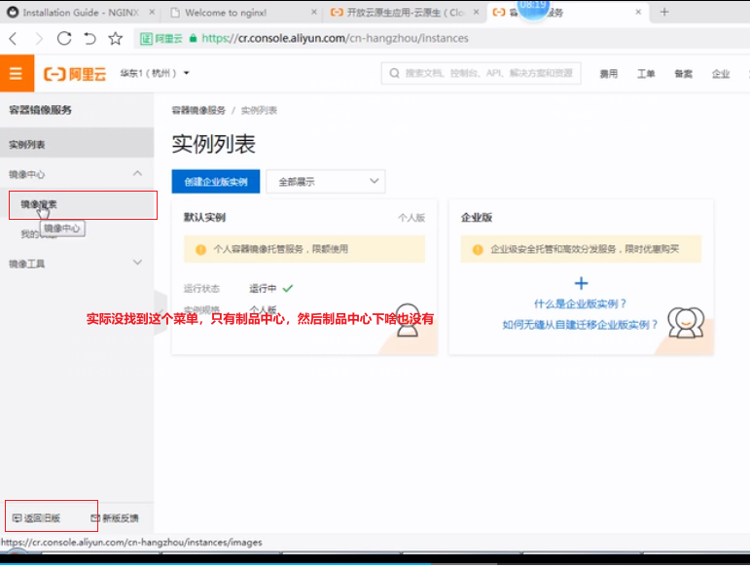Click the 创建企业版实例 button

[216, 181]
